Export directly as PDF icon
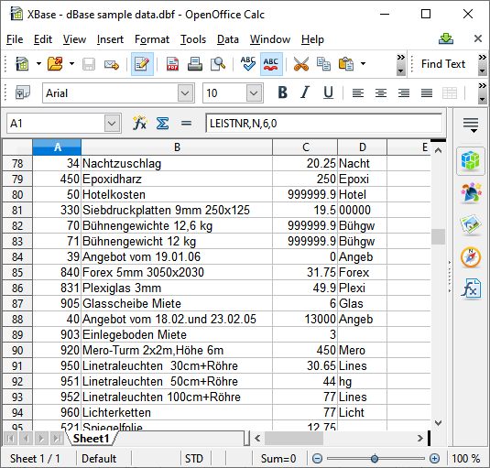490x468 pixels. pyautogui.click(x=172, y=64)
